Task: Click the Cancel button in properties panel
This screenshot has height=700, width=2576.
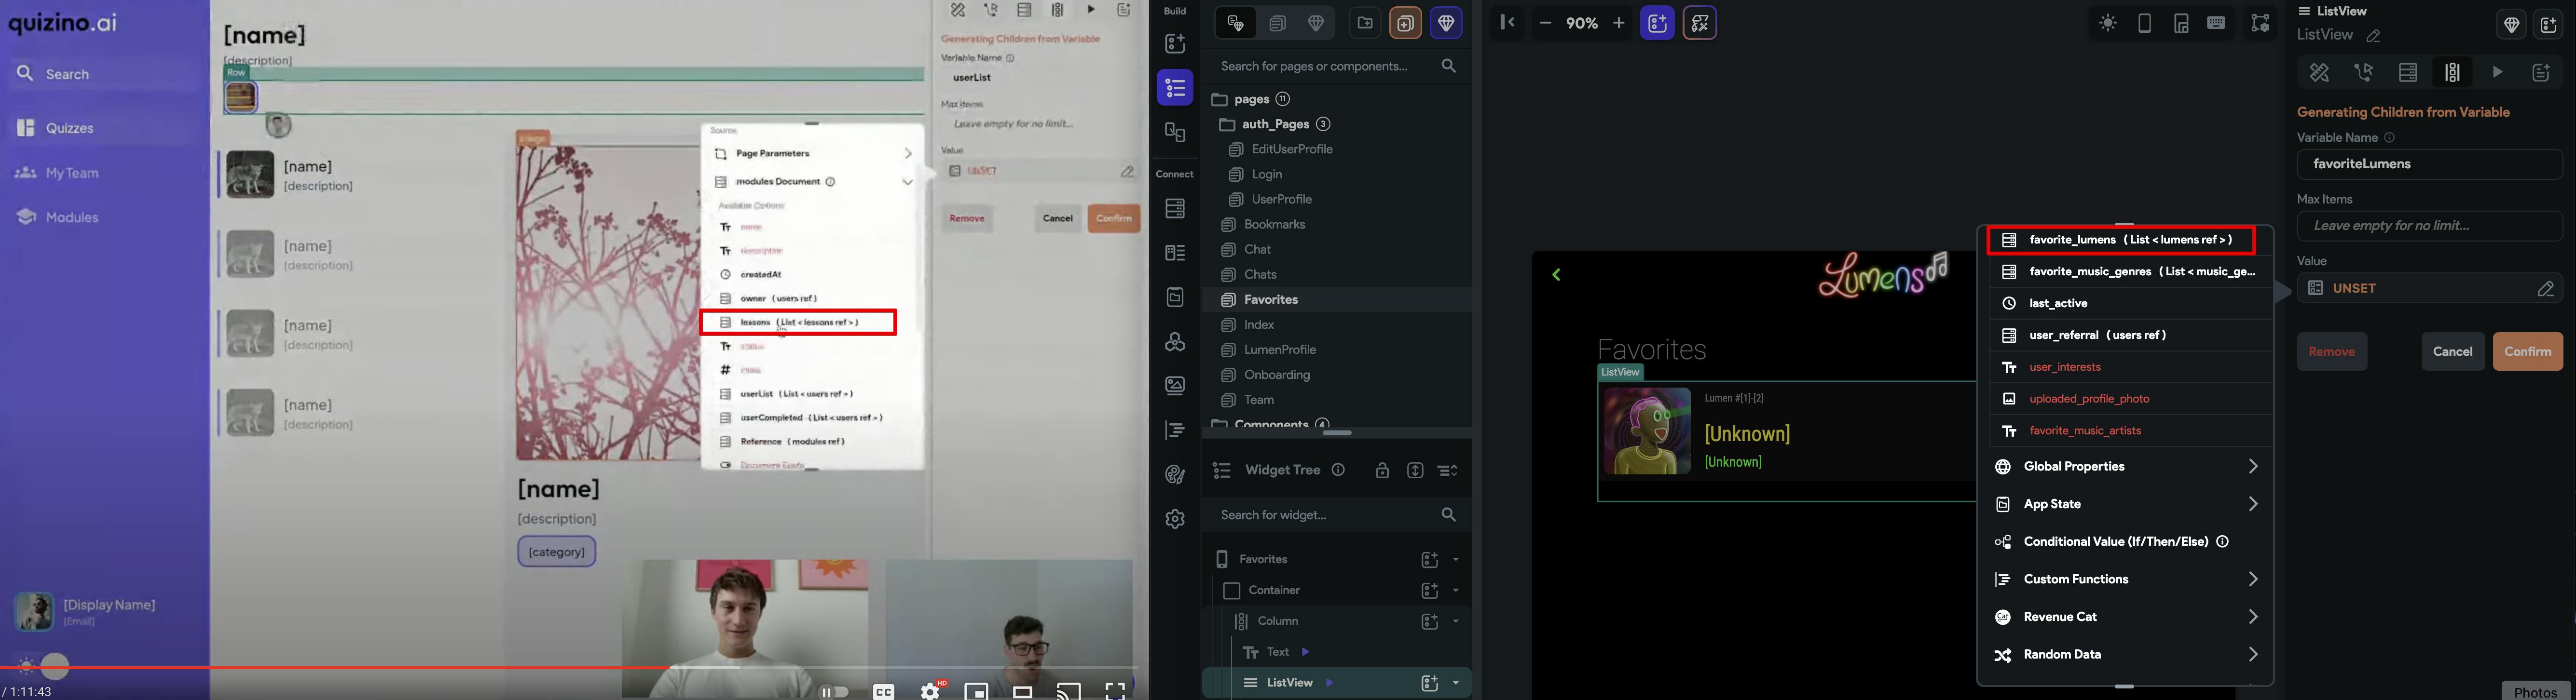Action: [x=2453, y=352]
